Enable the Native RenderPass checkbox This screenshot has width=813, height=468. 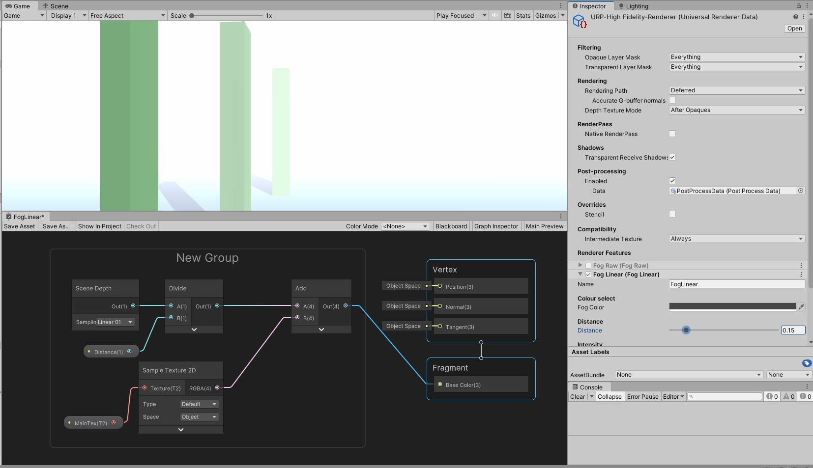coord(672,133)
